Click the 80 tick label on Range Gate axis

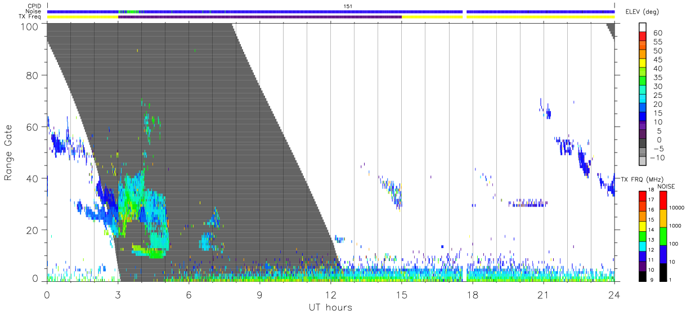(x=32, y=75)
